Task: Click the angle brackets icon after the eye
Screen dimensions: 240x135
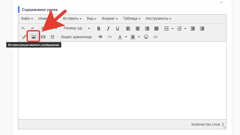Action: (x=110, y=37)
